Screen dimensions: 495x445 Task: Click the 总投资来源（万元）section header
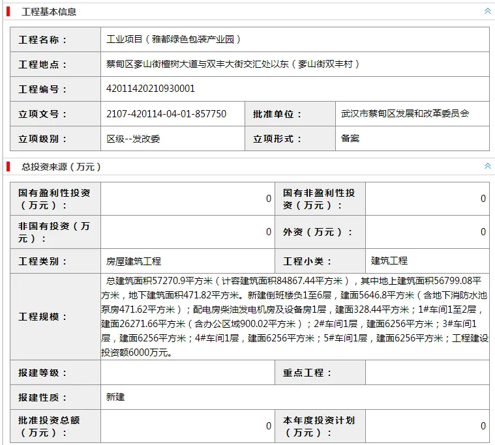tap(61, 167)
